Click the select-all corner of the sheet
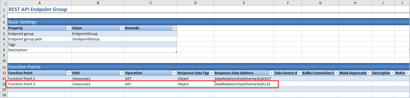Viewport: 410px width, 98px height. (x=4, y=3)
